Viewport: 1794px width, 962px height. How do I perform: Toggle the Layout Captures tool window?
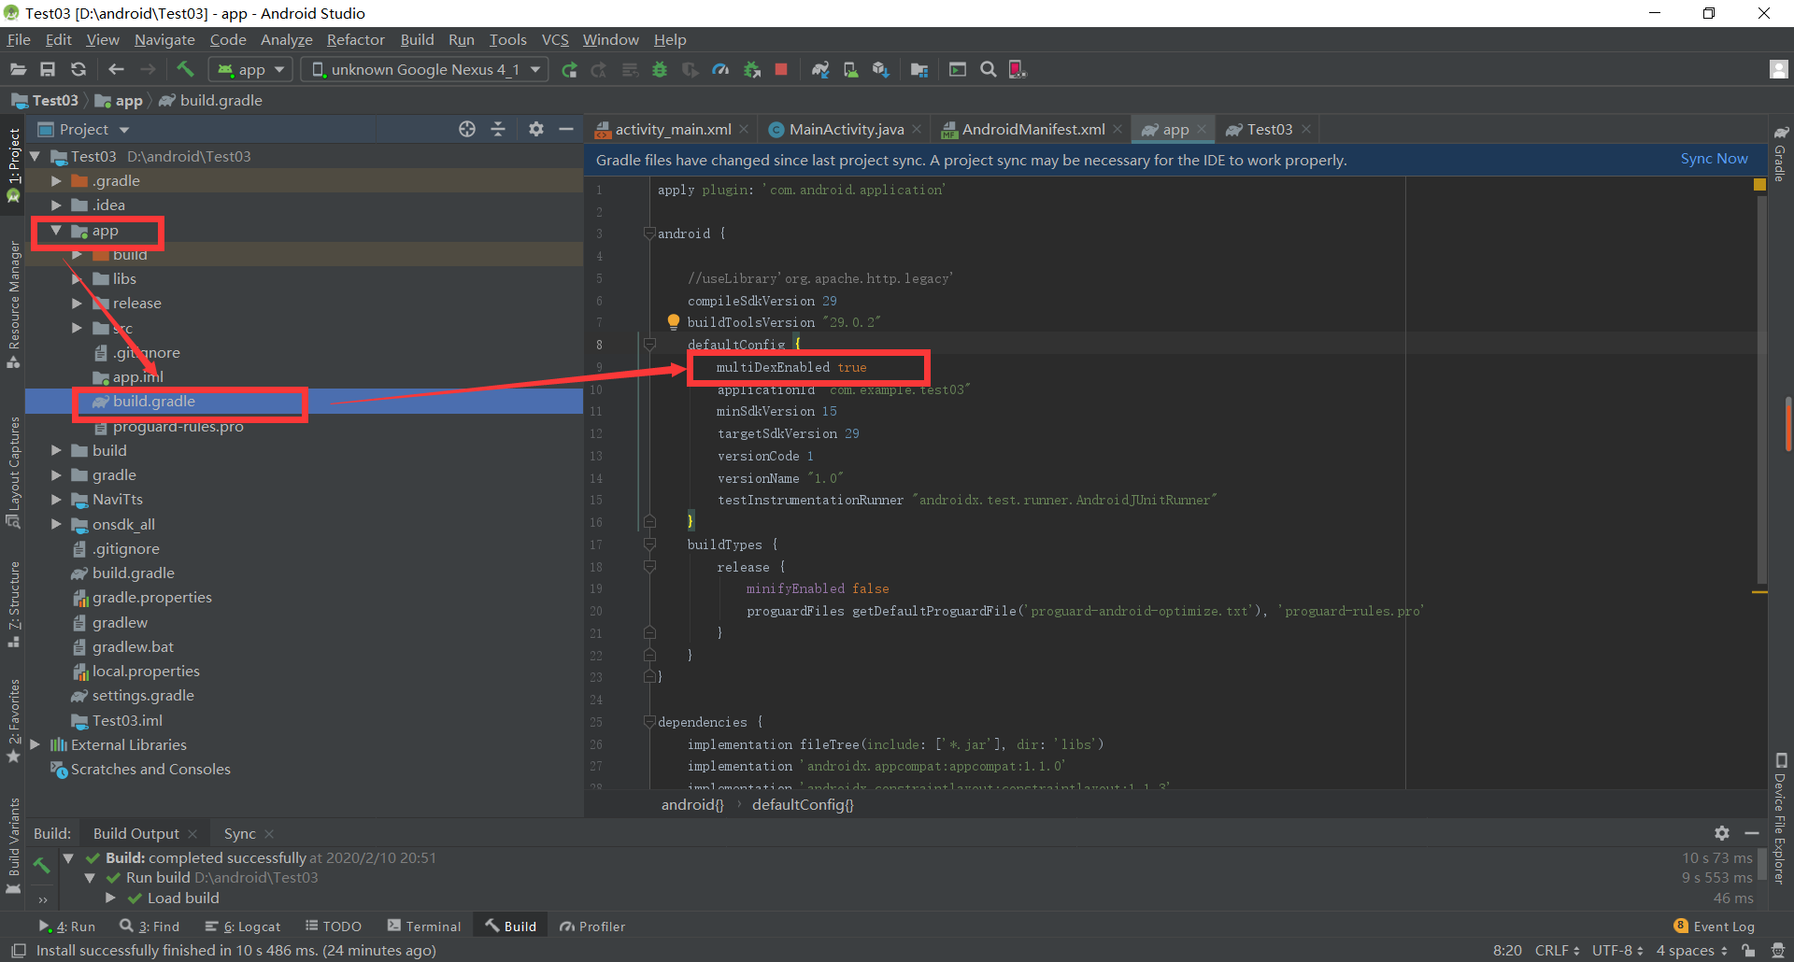coord(14,472)
